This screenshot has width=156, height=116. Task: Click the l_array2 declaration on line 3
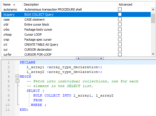tap(64, 72)
